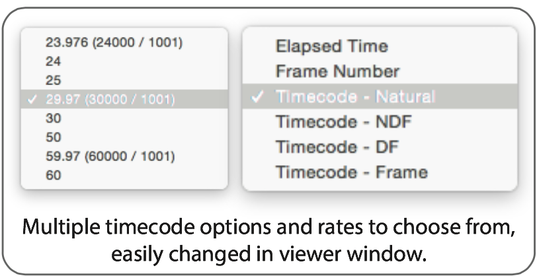This screenshot has height=276, width=537.
Task: Switch display to Elapsed Time
Action: point(331,47)
